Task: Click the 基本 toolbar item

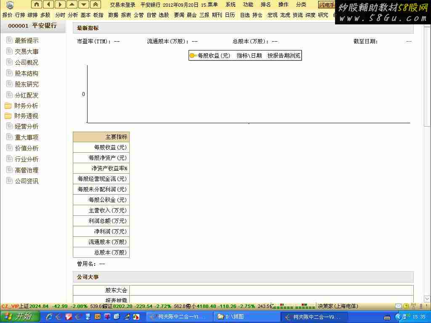Action: (x=85, y=15)
